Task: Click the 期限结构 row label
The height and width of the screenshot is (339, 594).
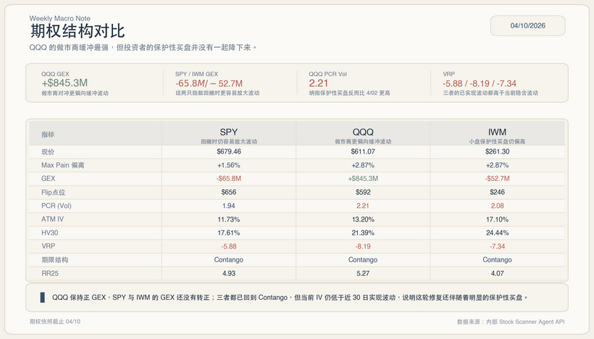Action: pos(55,260)
